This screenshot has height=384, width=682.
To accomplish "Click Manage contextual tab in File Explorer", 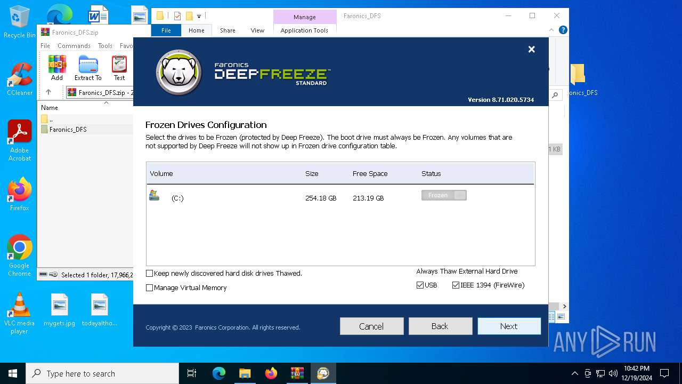I will click(305, 17).
